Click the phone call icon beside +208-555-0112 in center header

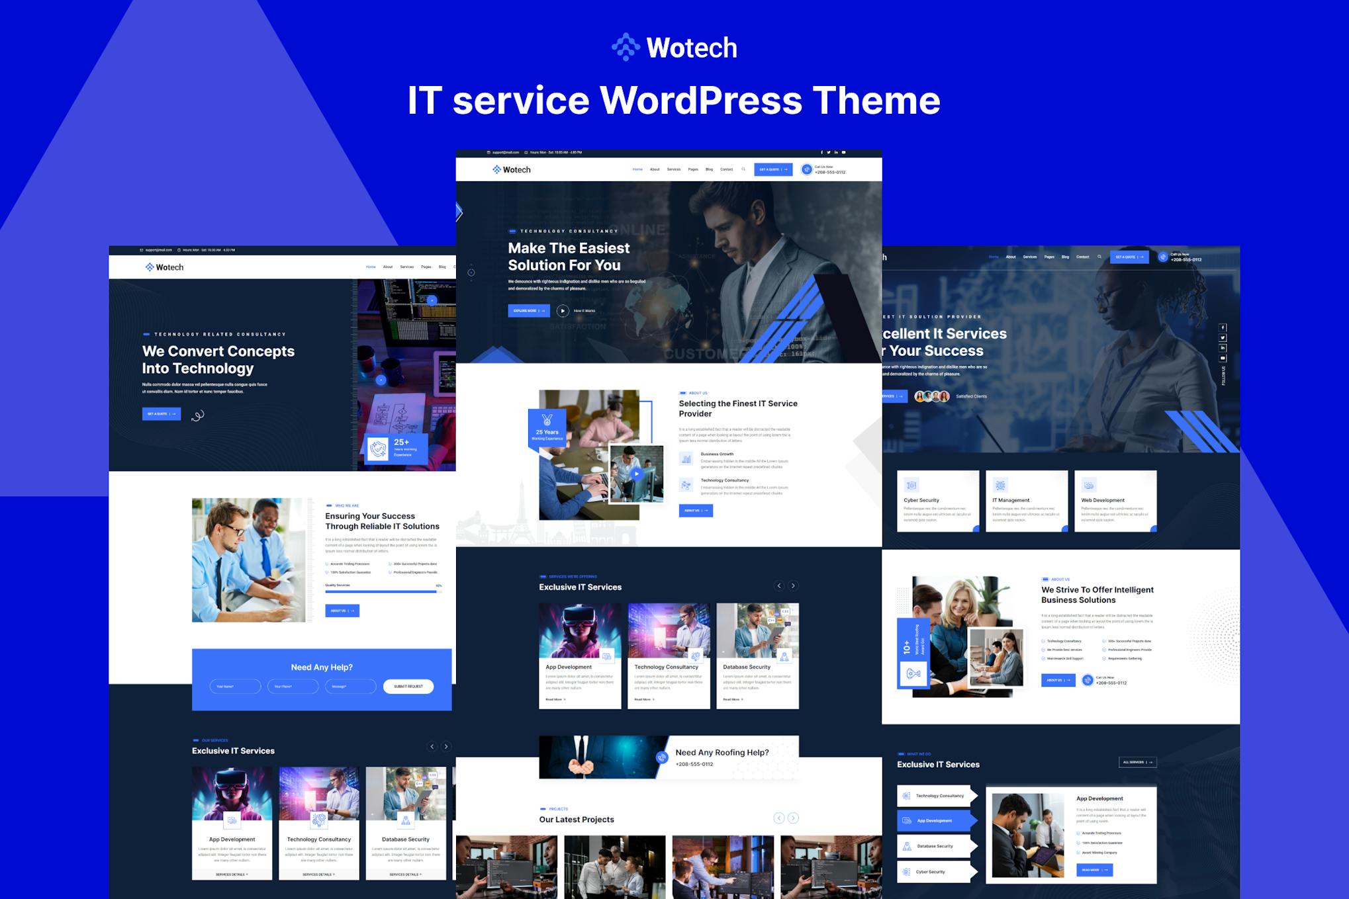(806, 169)
